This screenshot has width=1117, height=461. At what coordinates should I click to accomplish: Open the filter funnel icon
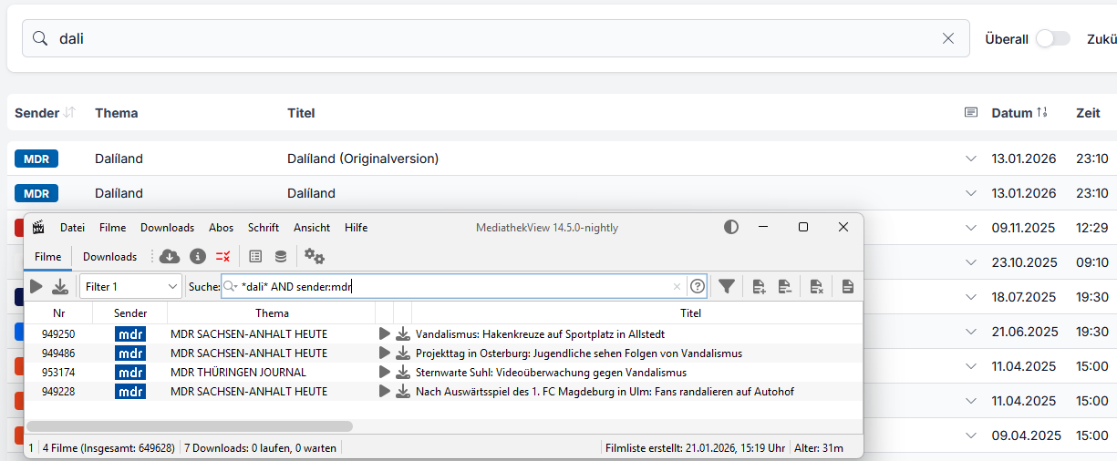click(x=727, y=287)
